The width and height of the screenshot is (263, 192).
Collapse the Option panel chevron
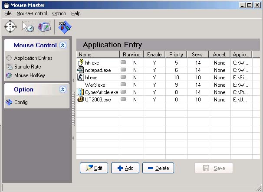pyautogui.click(x=63, y=89)
